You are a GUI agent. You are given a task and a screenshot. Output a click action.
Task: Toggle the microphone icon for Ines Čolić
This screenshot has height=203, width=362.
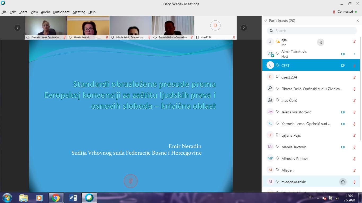coord(354,101)
